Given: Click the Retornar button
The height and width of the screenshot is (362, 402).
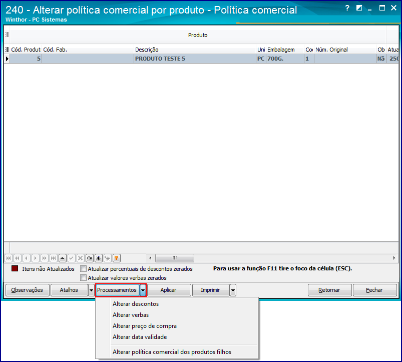Looking at the screenshot, I should 329,290.
